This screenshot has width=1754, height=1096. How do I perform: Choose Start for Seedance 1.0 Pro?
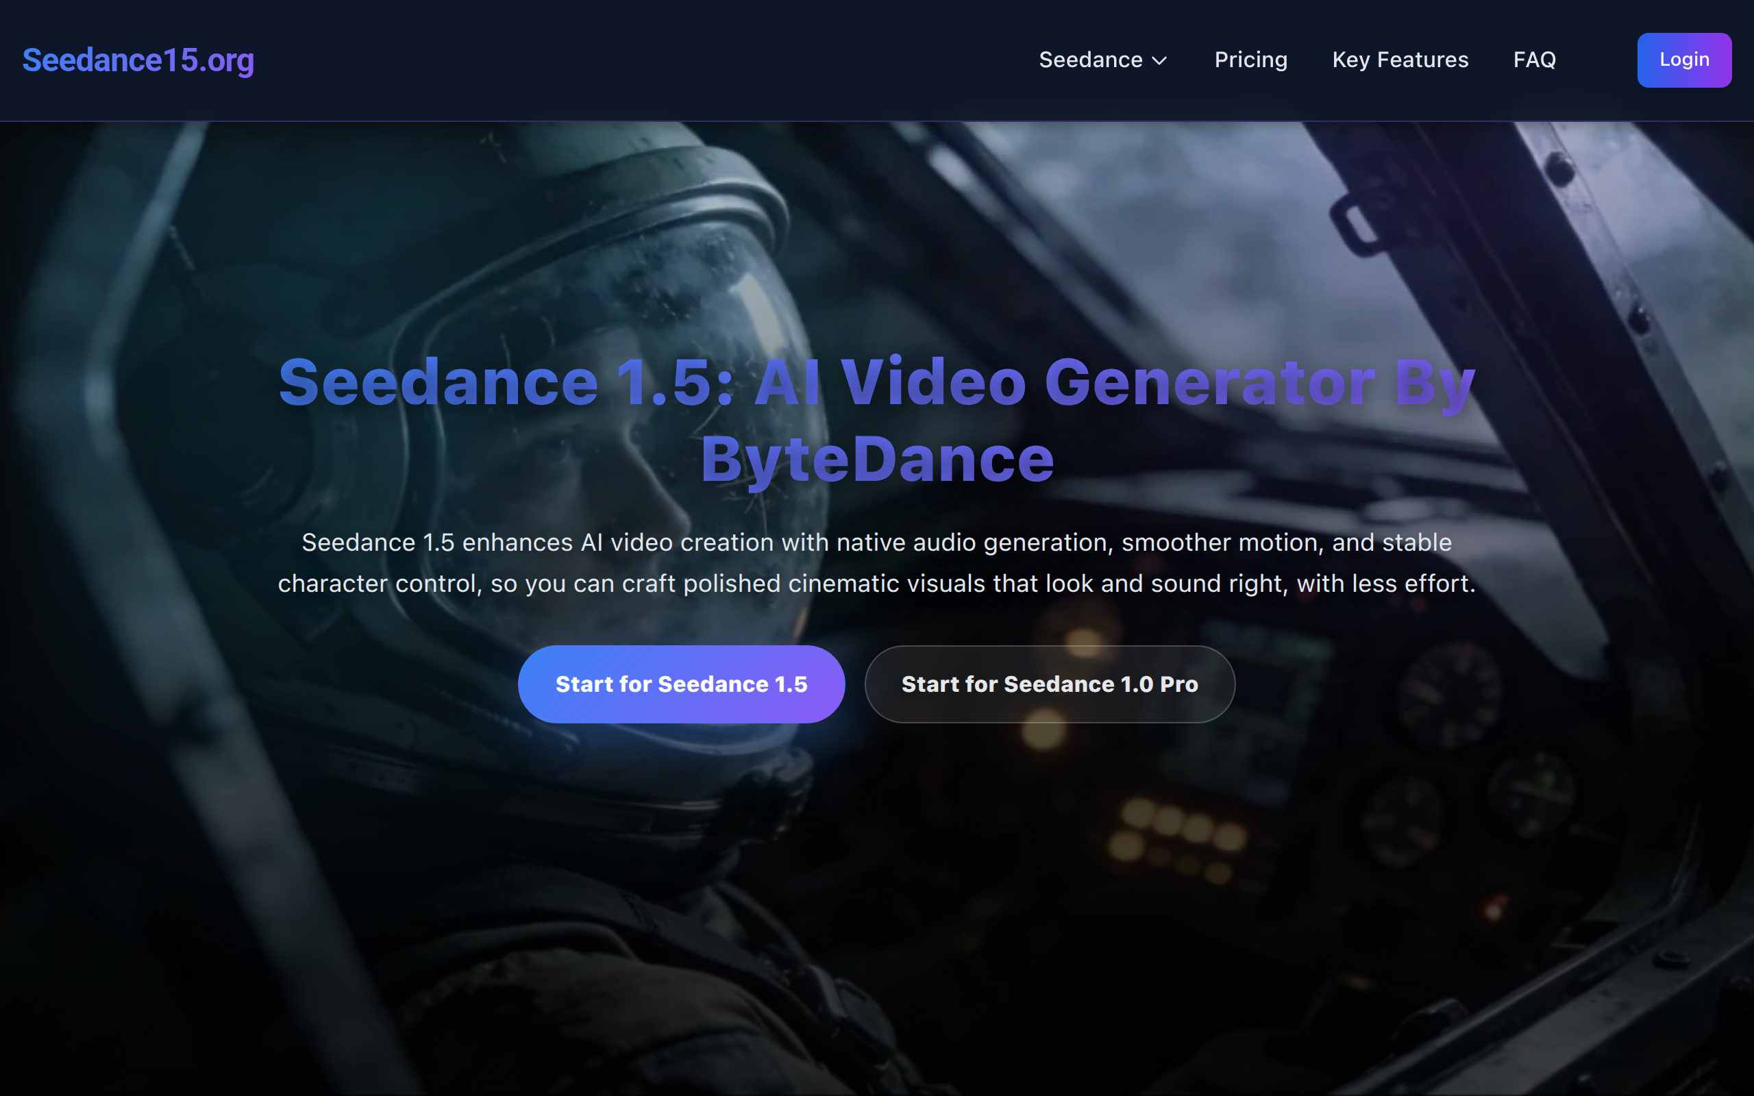(1049, 684)
